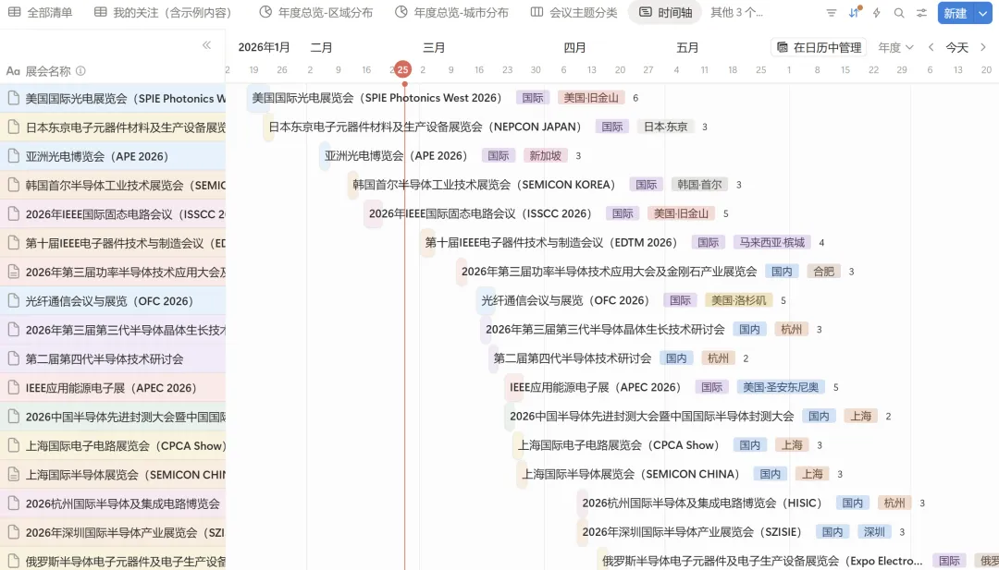Open 会议主题分类 tab
Image resolution: width=999 pixels, height=570 pixels.
click(x=574, y=12)
